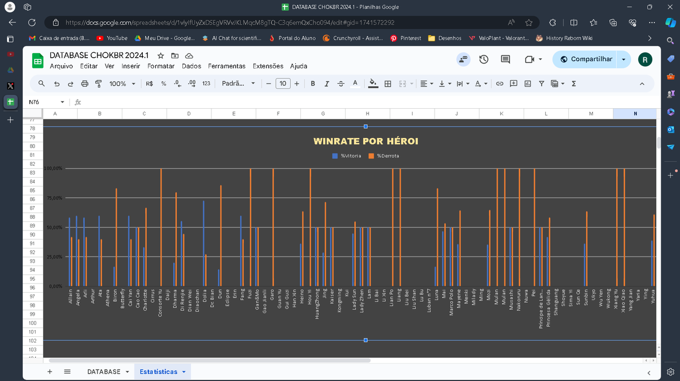Viewport: 680px width, 381px height.
Task: Open the Compartilhar dropdown arrow
Action: pos(623,59)
